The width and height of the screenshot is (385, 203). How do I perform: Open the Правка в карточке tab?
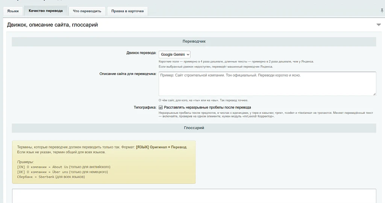point(127,11)
